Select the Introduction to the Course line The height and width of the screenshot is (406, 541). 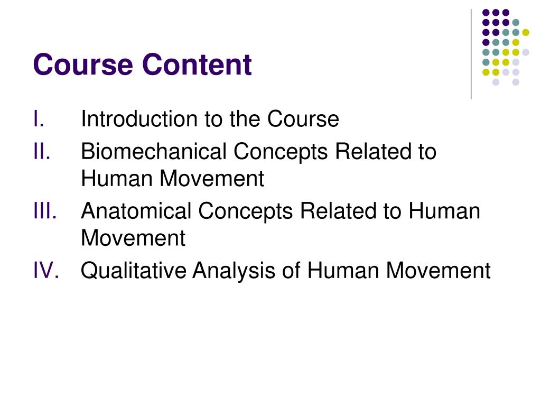(210, 119)
